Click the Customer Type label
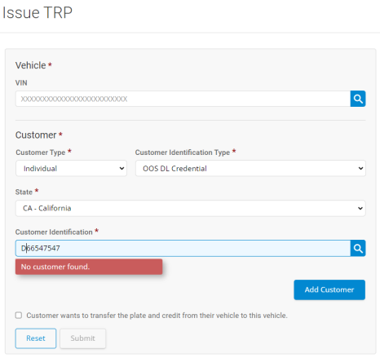This screenshot has width=380, height=358. (41, 152)
